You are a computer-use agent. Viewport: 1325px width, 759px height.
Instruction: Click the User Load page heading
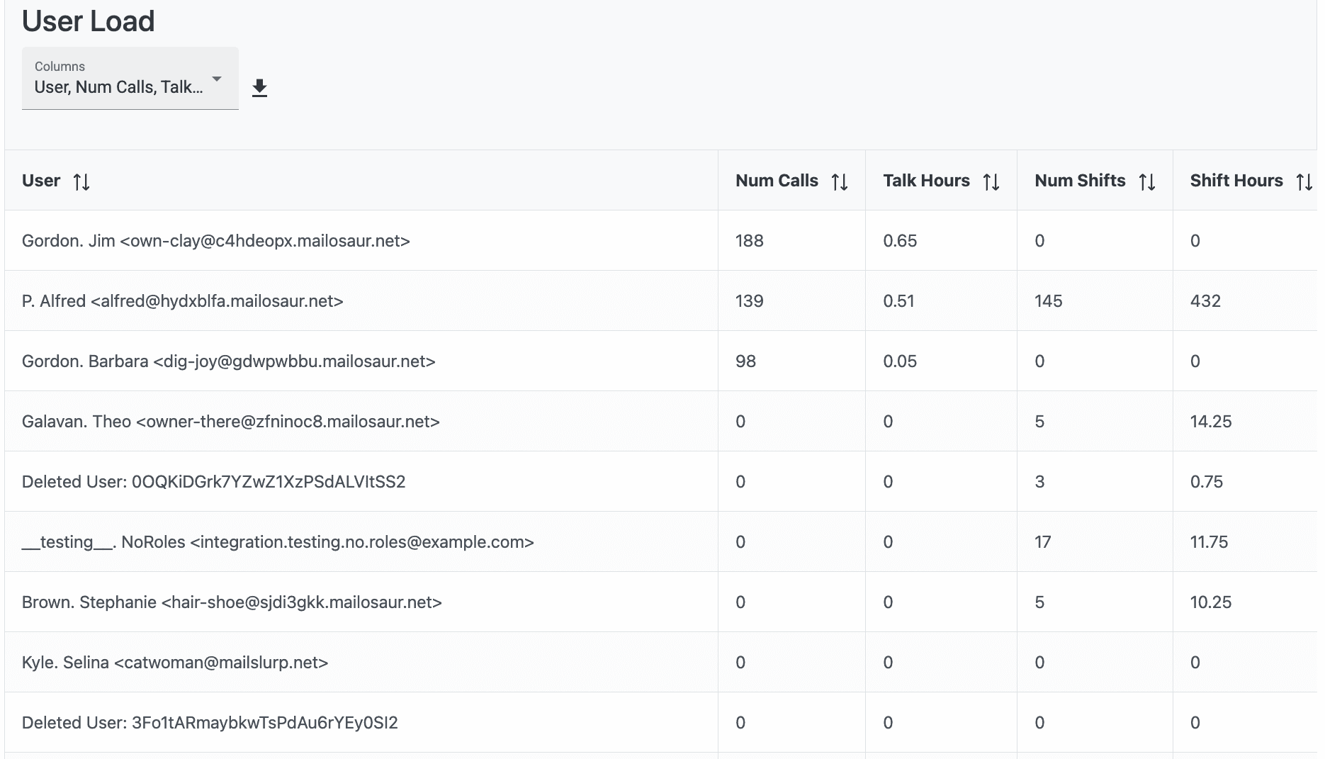pos(88,21)
